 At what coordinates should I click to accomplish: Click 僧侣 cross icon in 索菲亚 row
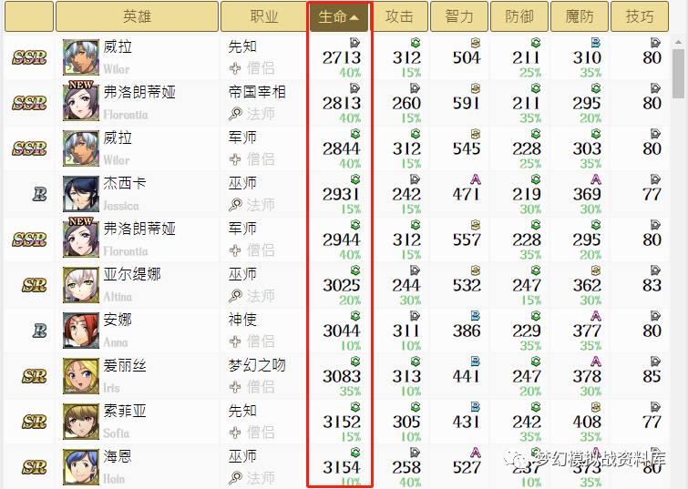[x=235, y=433]
